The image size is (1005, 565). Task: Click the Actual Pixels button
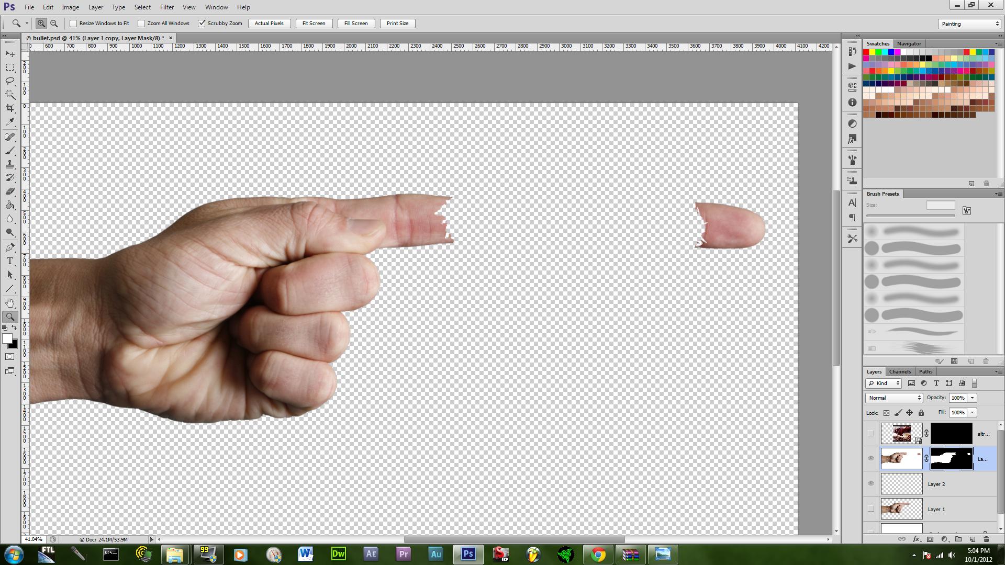point(269,24)
